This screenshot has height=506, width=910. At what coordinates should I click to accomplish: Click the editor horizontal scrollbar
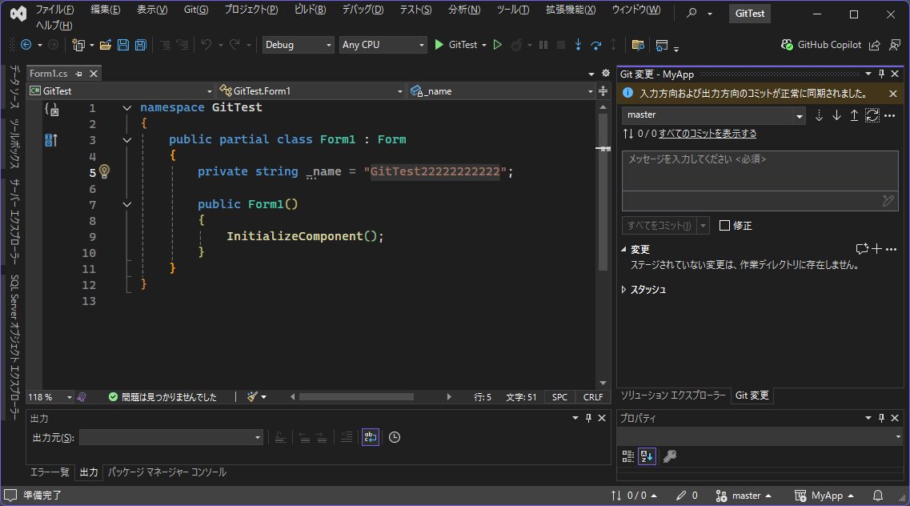coord(356,396)
